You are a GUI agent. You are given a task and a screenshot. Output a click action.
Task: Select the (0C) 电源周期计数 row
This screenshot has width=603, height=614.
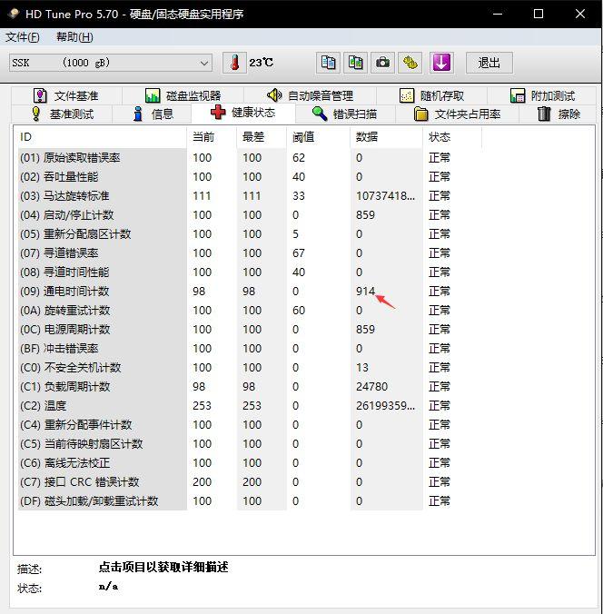point(250,330)
